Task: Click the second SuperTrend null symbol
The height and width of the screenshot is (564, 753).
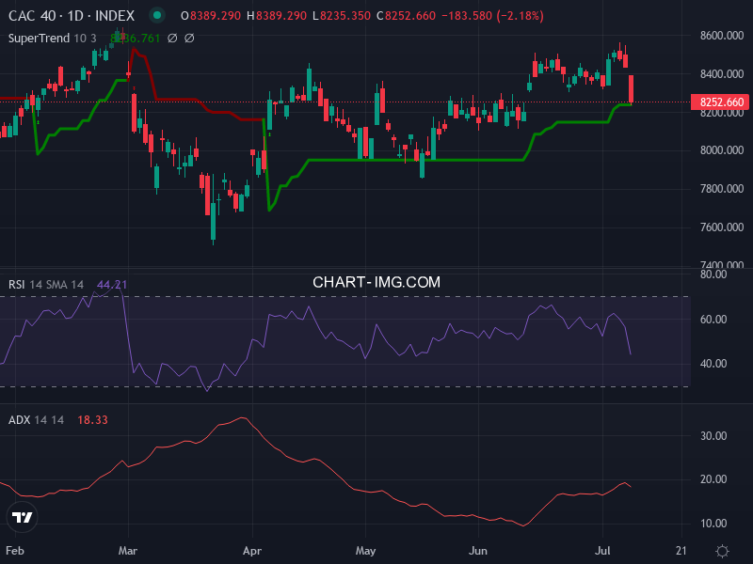Action: [x=190, y=38]
